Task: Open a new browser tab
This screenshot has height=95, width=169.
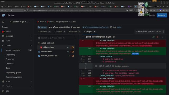Action: (x=164, y=7)
